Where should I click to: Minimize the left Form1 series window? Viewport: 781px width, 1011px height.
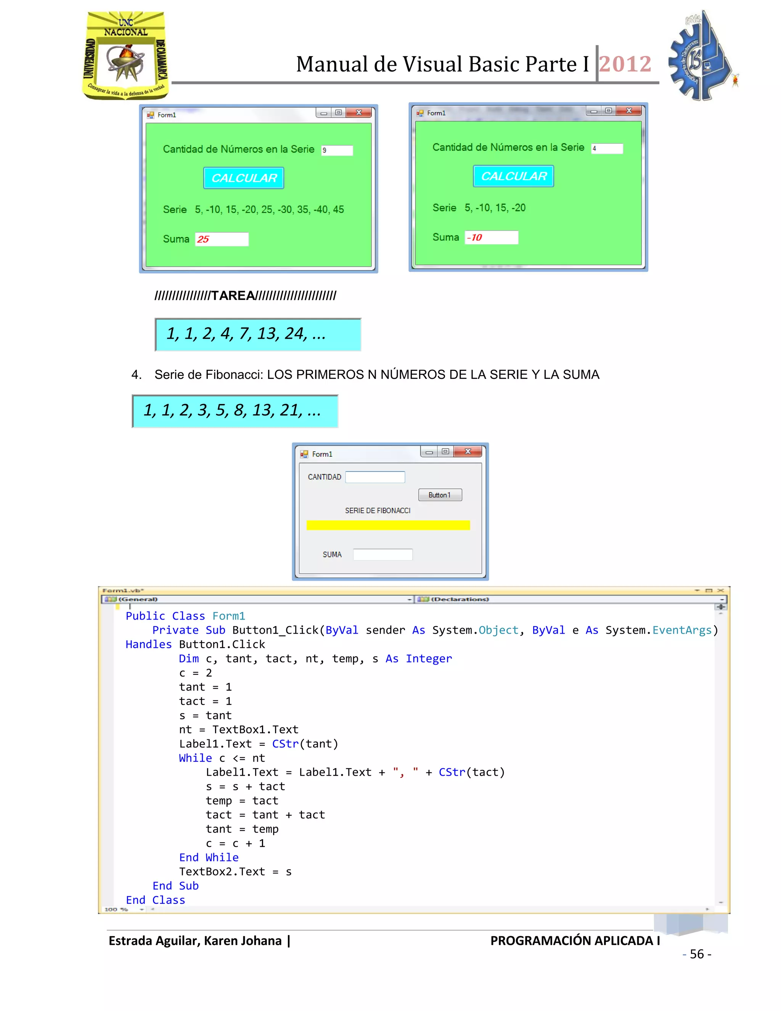click(323, 113)
